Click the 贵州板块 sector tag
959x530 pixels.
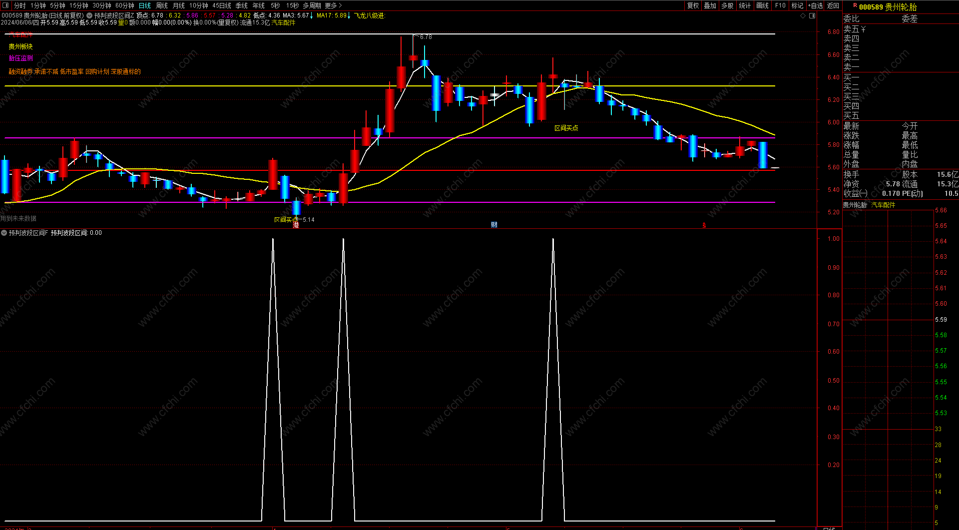(20, 46)
